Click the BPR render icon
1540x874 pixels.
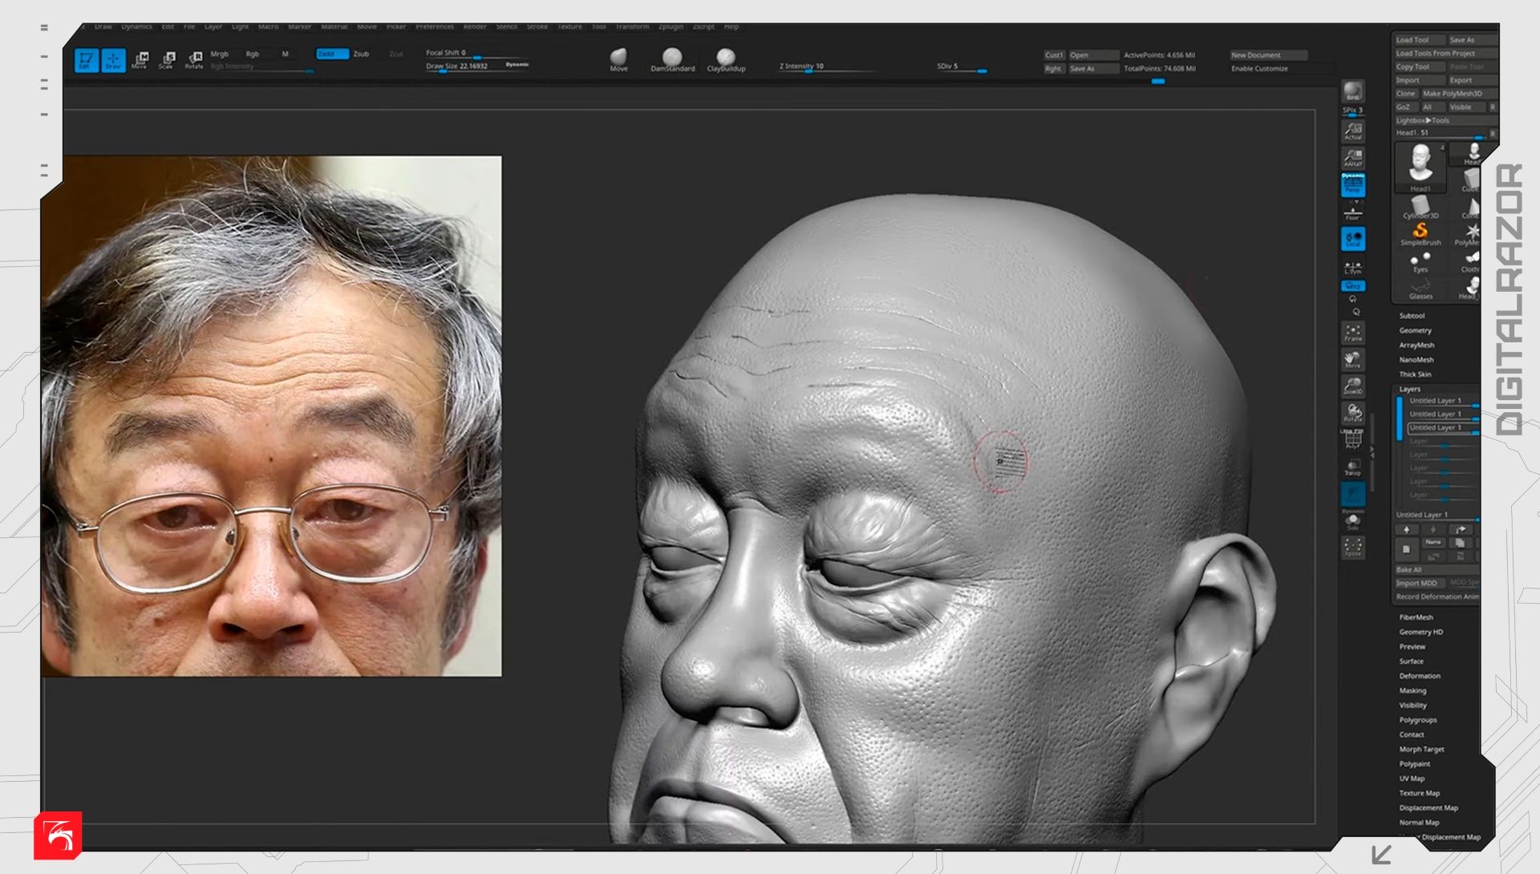1352,91
